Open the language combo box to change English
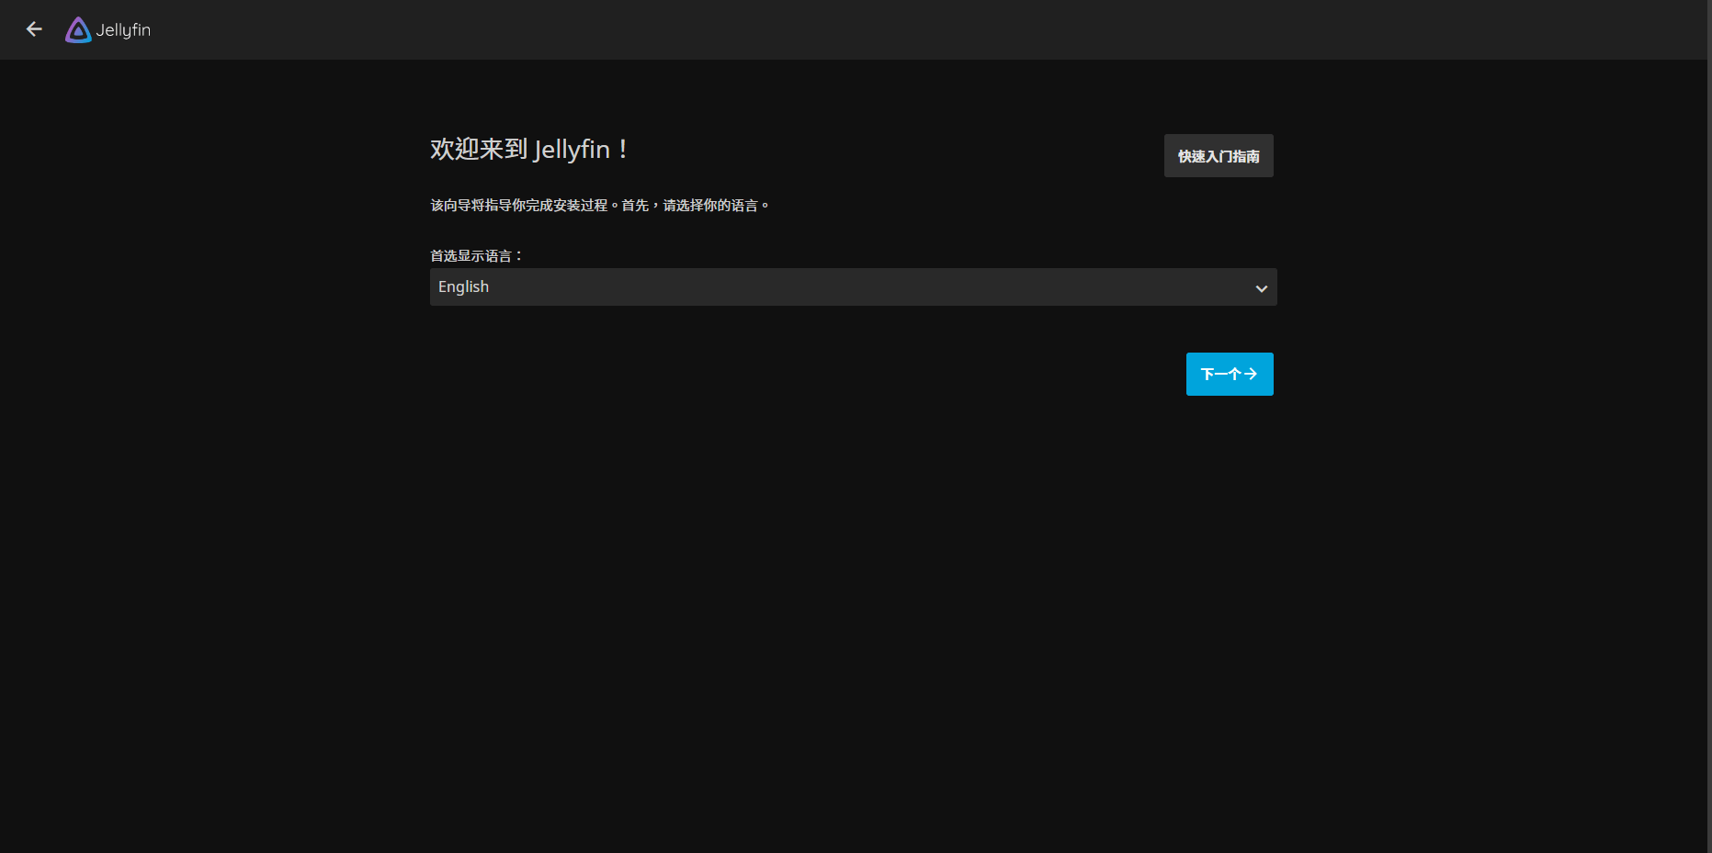The image size is (1712, 853). (853, 286)
